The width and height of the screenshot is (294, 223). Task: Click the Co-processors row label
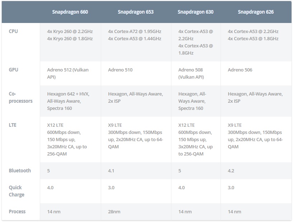tap(21, 97)
